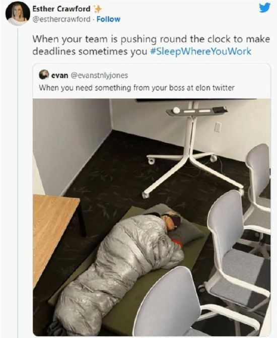The image size is (277, 338).
Task: Follow Esther Crawford
Action: coord(108,19)
